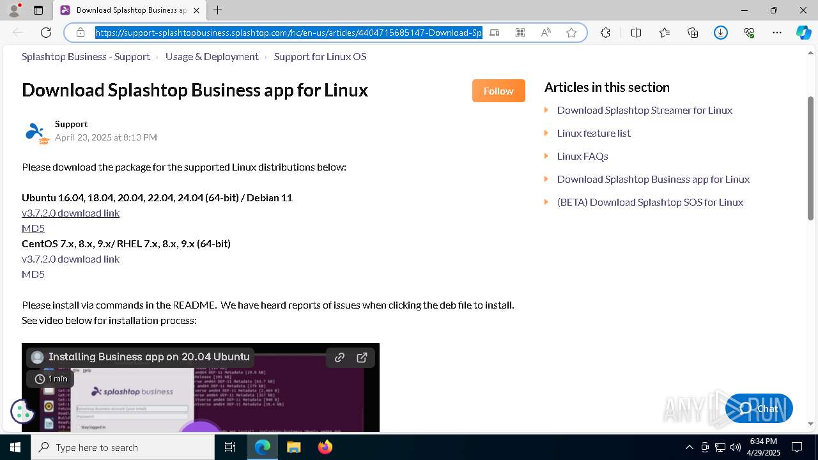The width and height of the screenshot is (818, 460).
Task: Open Linux feature list article
Action: coord(594,133)
